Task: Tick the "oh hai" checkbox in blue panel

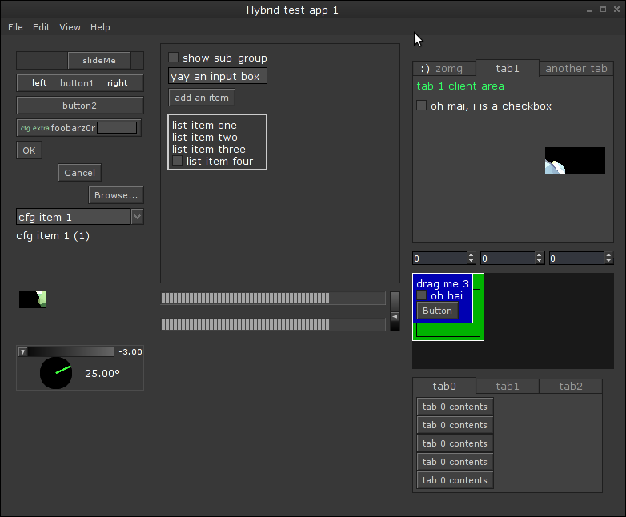Action: tap(422, 295)
